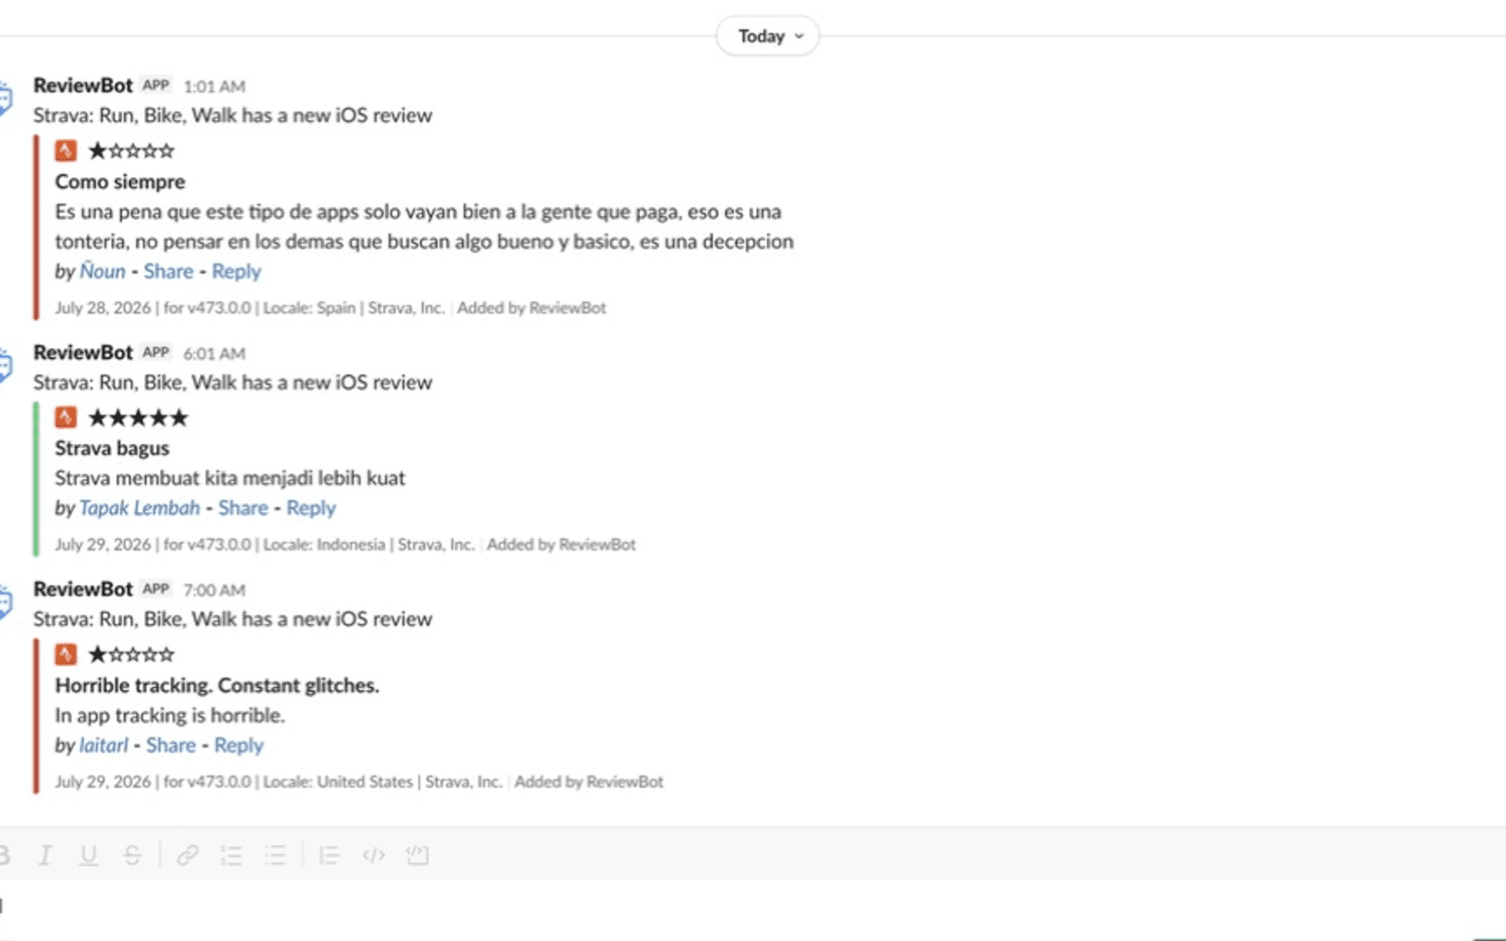This screenshot has width=1506, height=941.
Task: Click the ordered list icon
Action: coord(232,854)
